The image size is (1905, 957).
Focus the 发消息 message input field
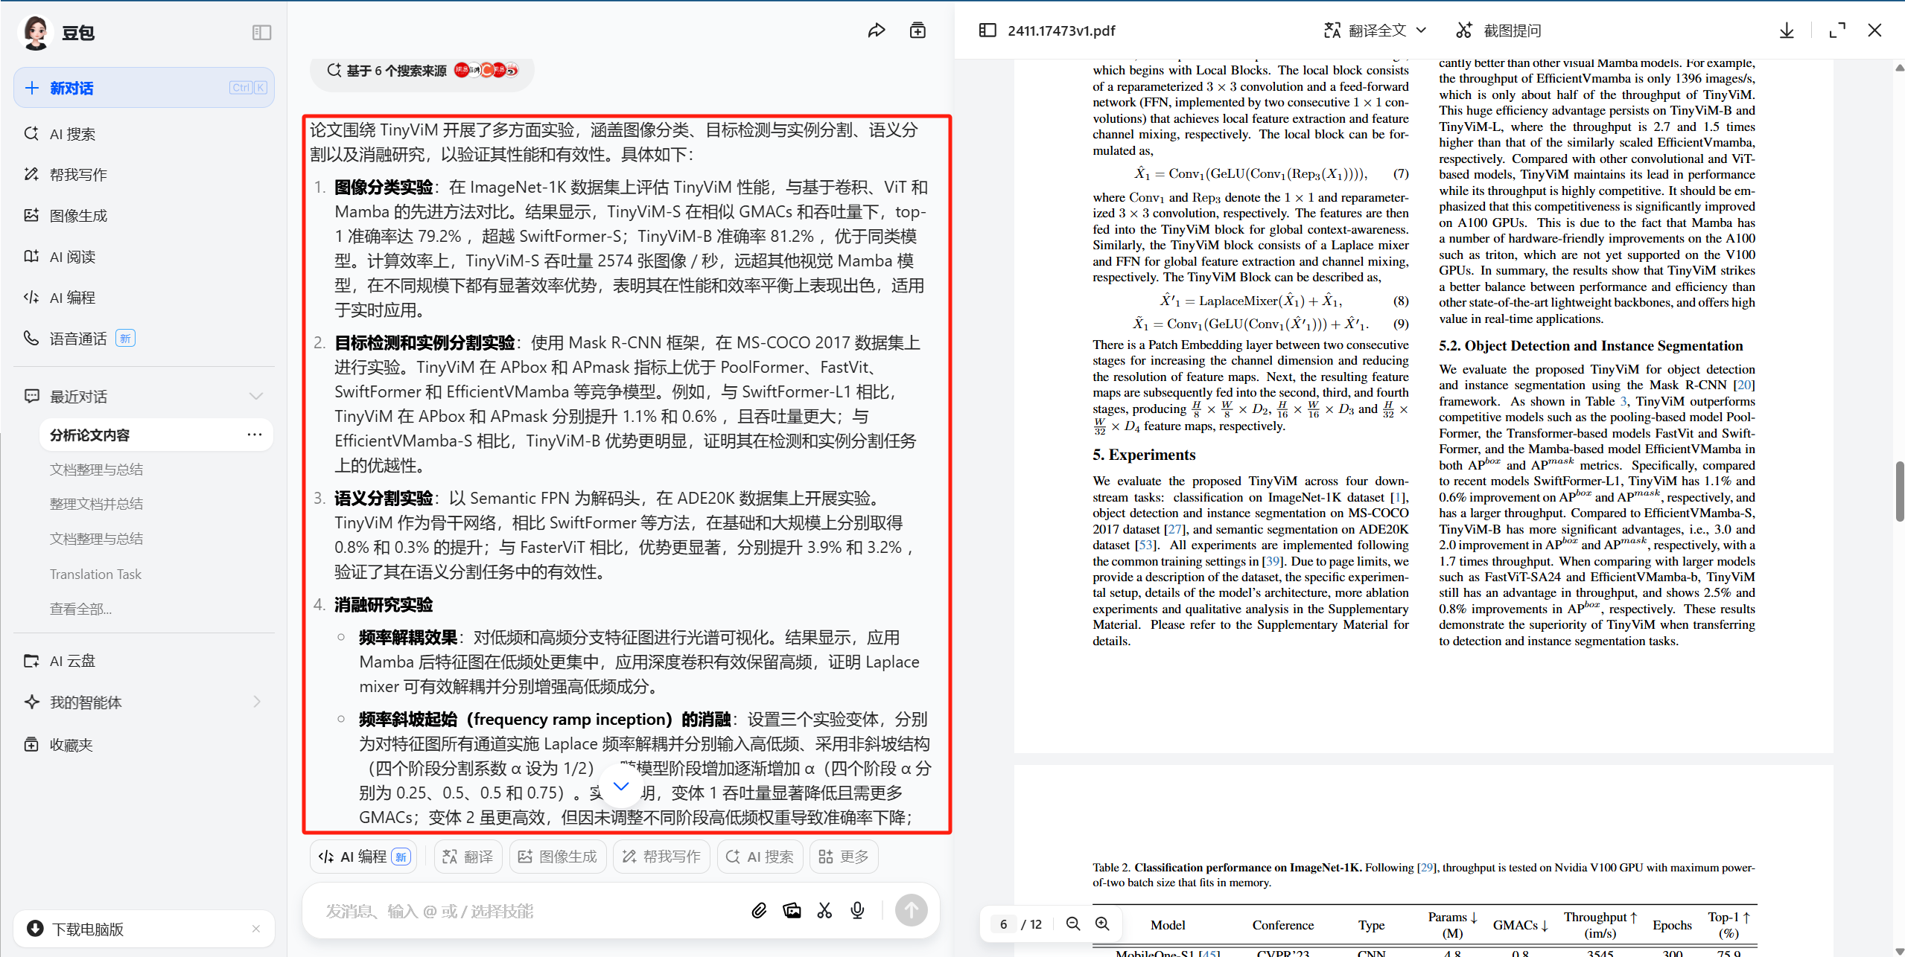pos(521,911)
